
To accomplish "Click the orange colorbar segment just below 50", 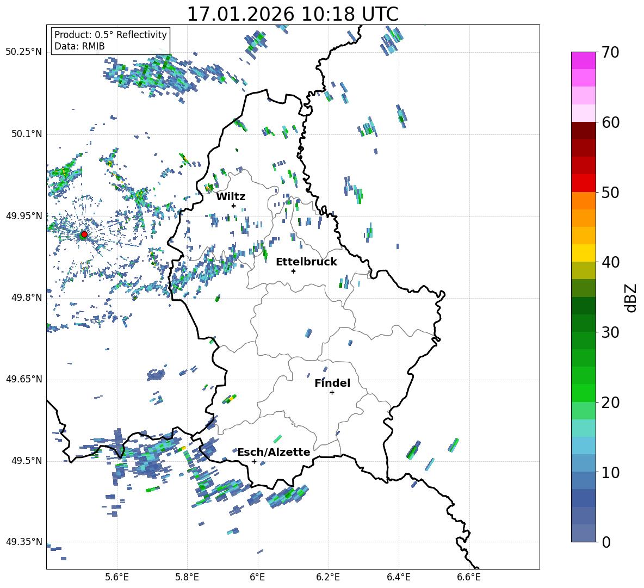I will click(x=583, y=201).
